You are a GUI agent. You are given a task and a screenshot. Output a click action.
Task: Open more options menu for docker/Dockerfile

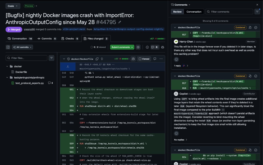point(161,59)
